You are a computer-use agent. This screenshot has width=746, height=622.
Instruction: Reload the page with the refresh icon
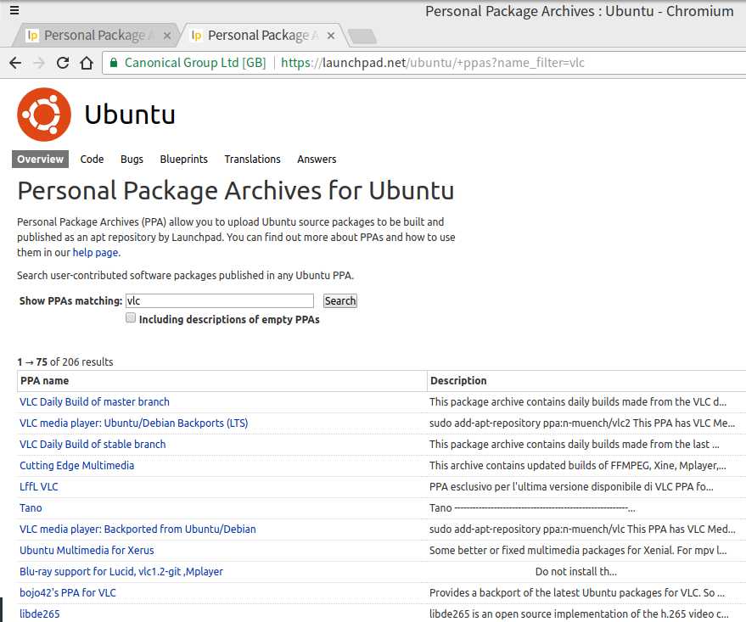pyautogui.click(x=63, y=63)
